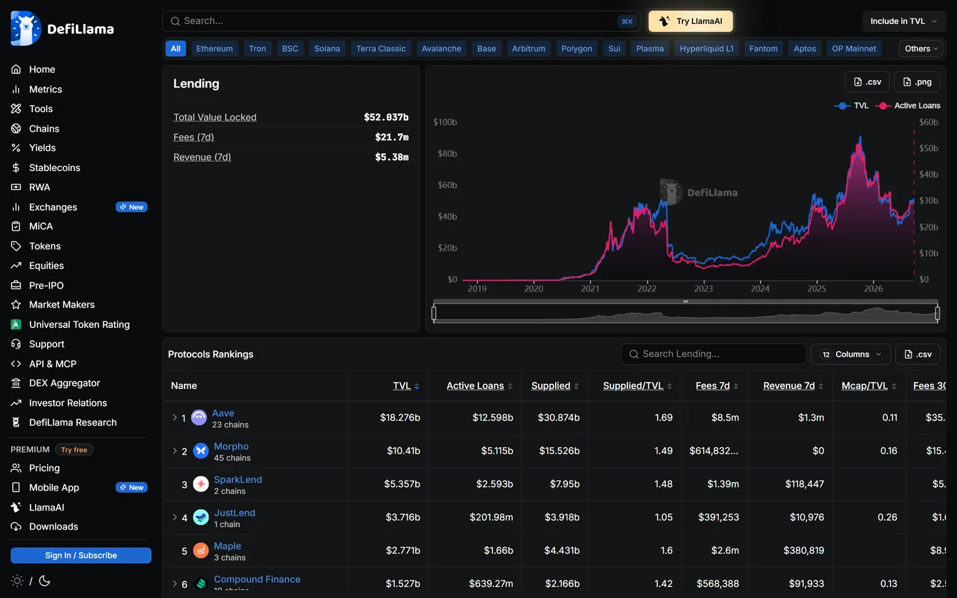Screen dimensions: 957x598
Task: Click the DEX Aggregator bank icon
Action: [16, 383]
